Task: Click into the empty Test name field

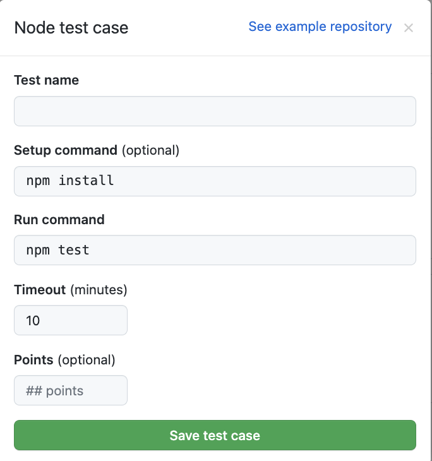Action: (215, 111)
